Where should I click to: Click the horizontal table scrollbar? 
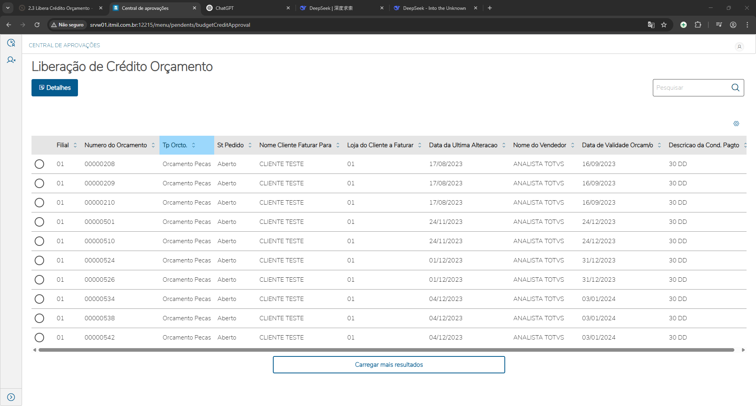[386, 350]
